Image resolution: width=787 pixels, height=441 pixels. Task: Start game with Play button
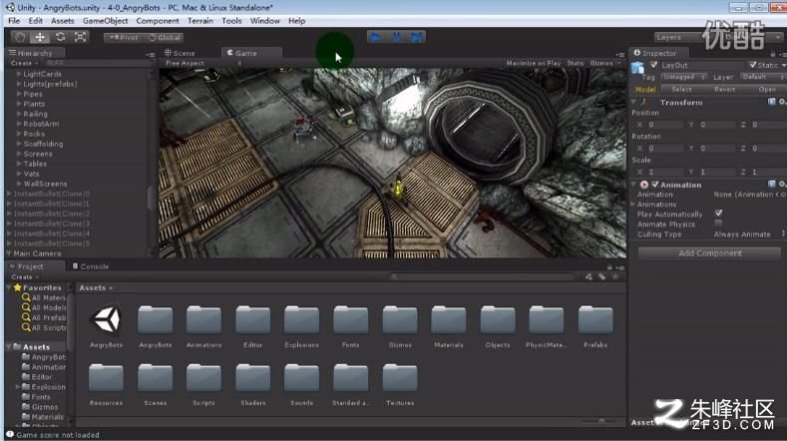(375, 37)
